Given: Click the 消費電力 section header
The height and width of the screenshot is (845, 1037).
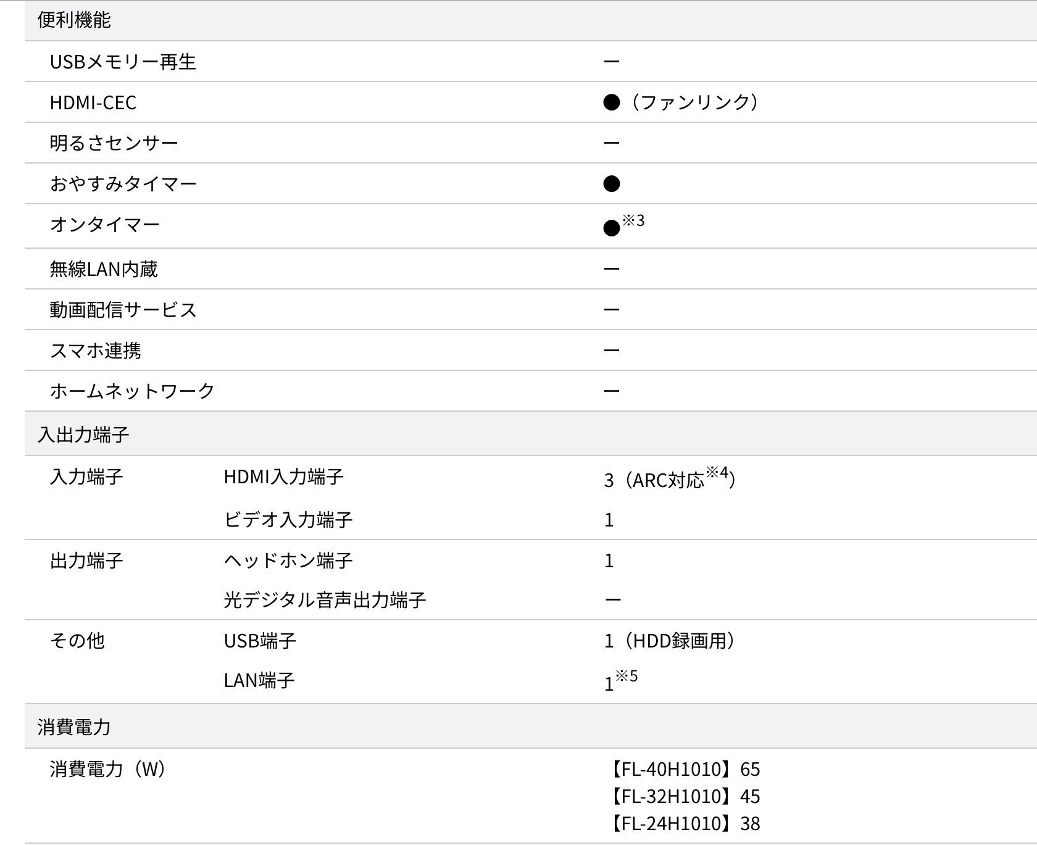Looking at the screenshot, I should tap(74, 727).
